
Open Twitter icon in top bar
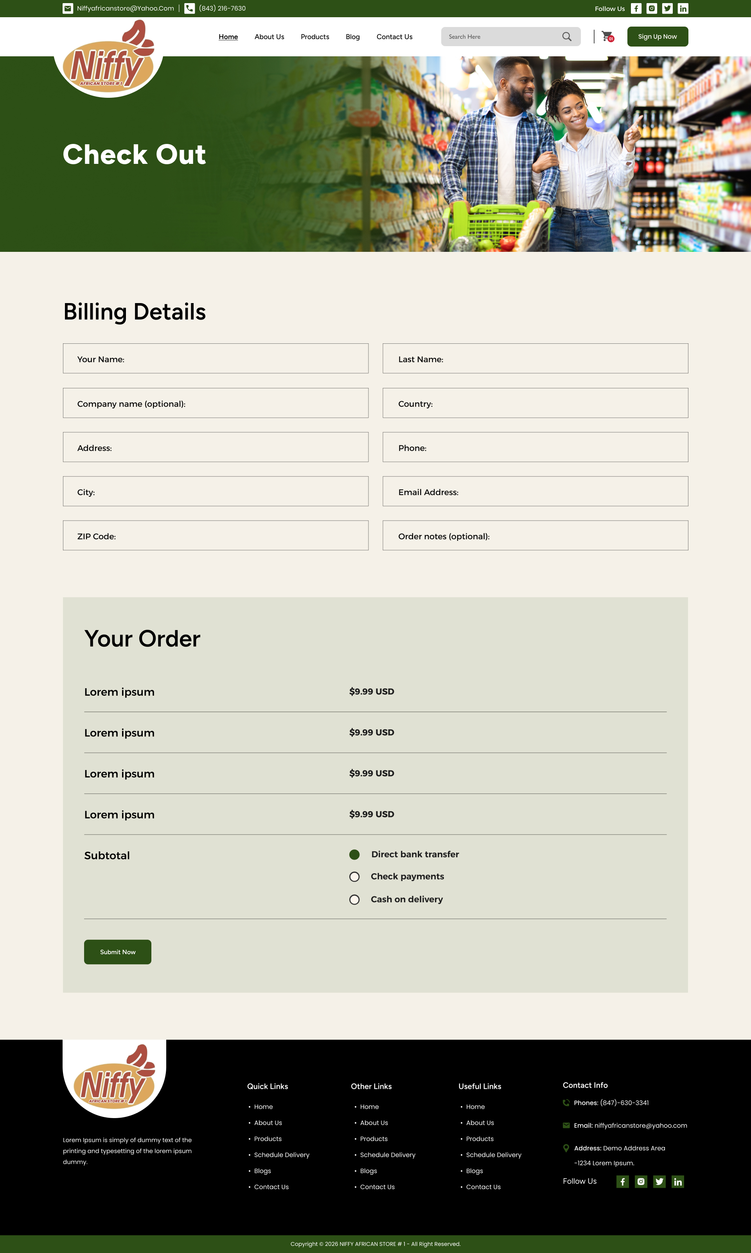[668, 9]
